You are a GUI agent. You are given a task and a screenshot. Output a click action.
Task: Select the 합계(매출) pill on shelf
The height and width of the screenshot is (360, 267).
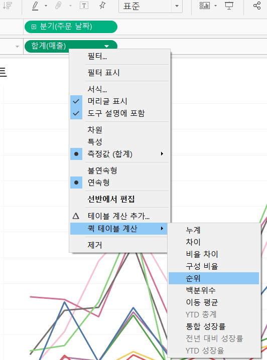(71, 46)
